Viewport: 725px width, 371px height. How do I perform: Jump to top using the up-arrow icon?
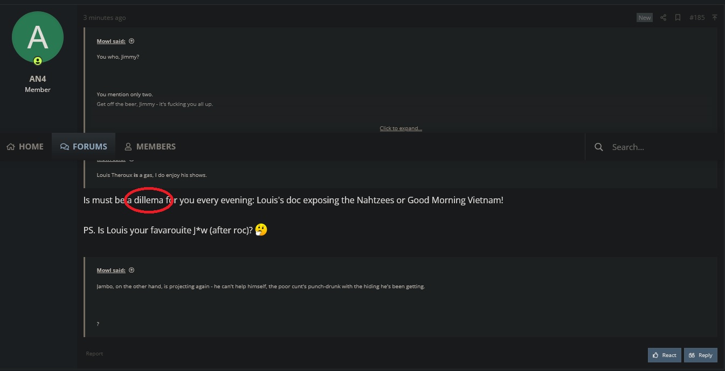[x=715, y=18]
